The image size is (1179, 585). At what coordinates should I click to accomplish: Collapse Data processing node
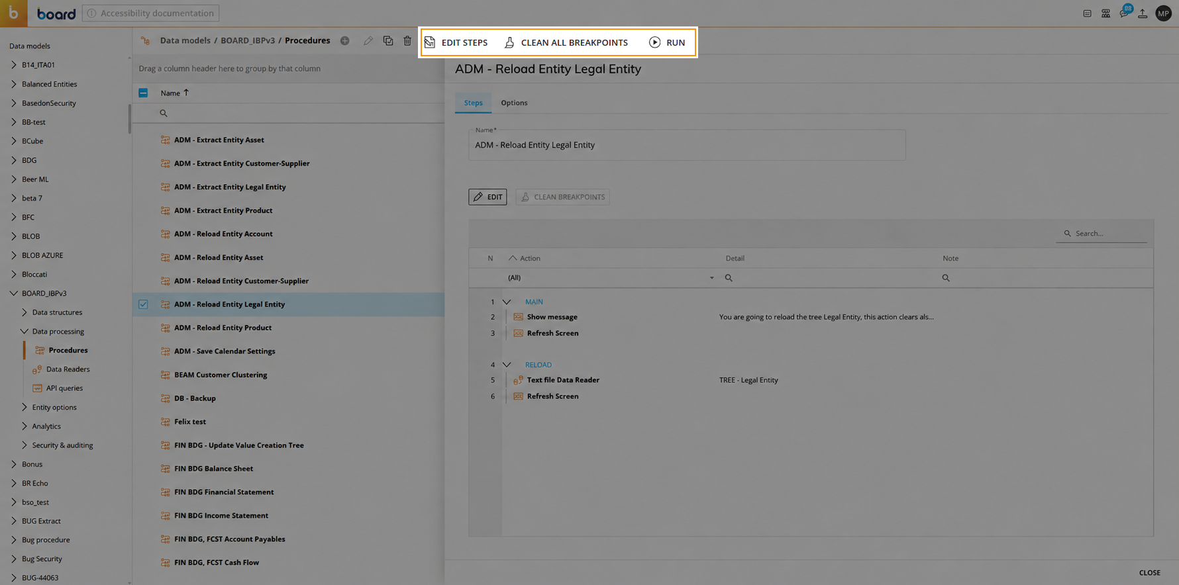(x=25, y=331)
